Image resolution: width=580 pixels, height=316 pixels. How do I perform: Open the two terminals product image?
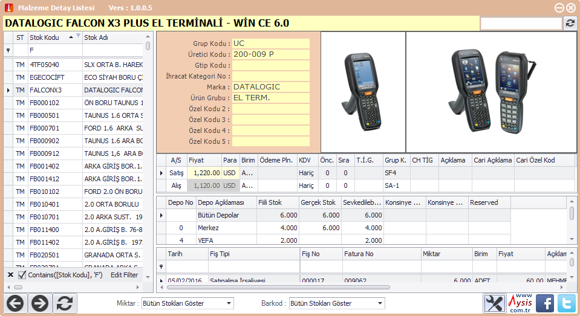491,92
